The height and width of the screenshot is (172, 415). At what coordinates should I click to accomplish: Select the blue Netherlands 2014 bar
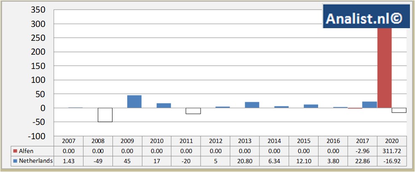click(281, 107)
